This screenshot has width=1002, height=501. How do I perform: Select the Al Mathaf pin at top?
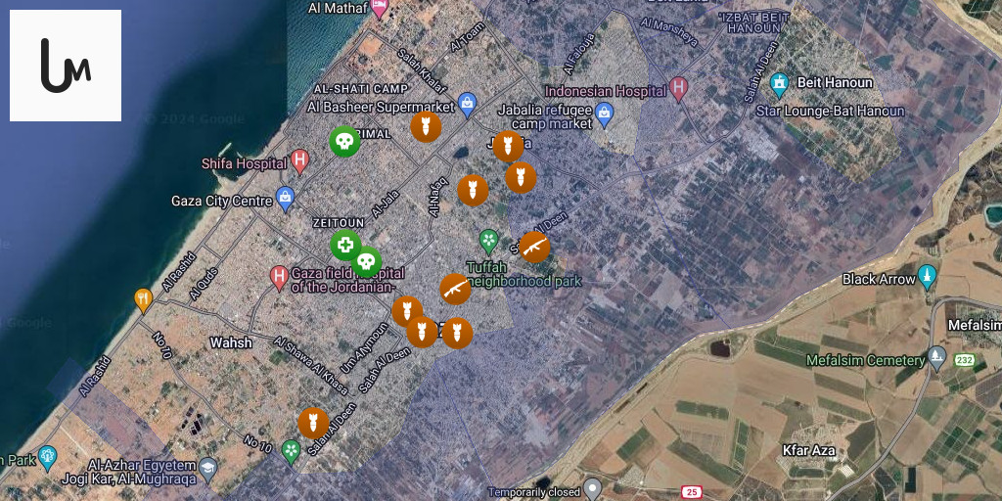(380, 7)
